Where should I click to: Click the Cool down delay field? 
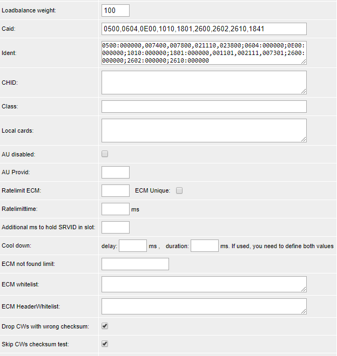pos(133,245)
